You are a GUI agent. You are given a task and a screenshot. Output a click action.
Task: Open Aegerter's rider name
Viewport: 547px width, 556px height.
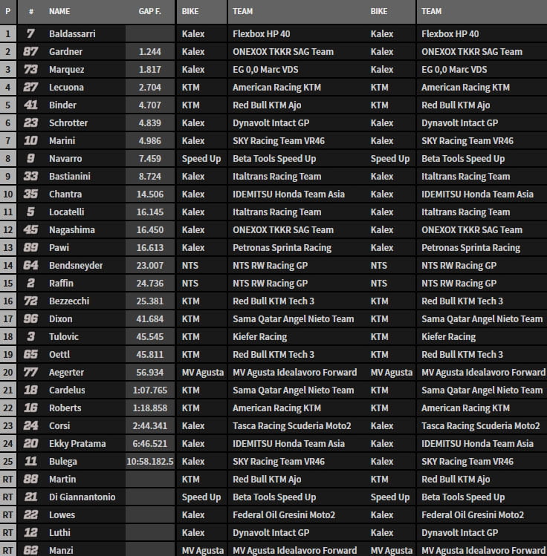click(x=68, y=373)
